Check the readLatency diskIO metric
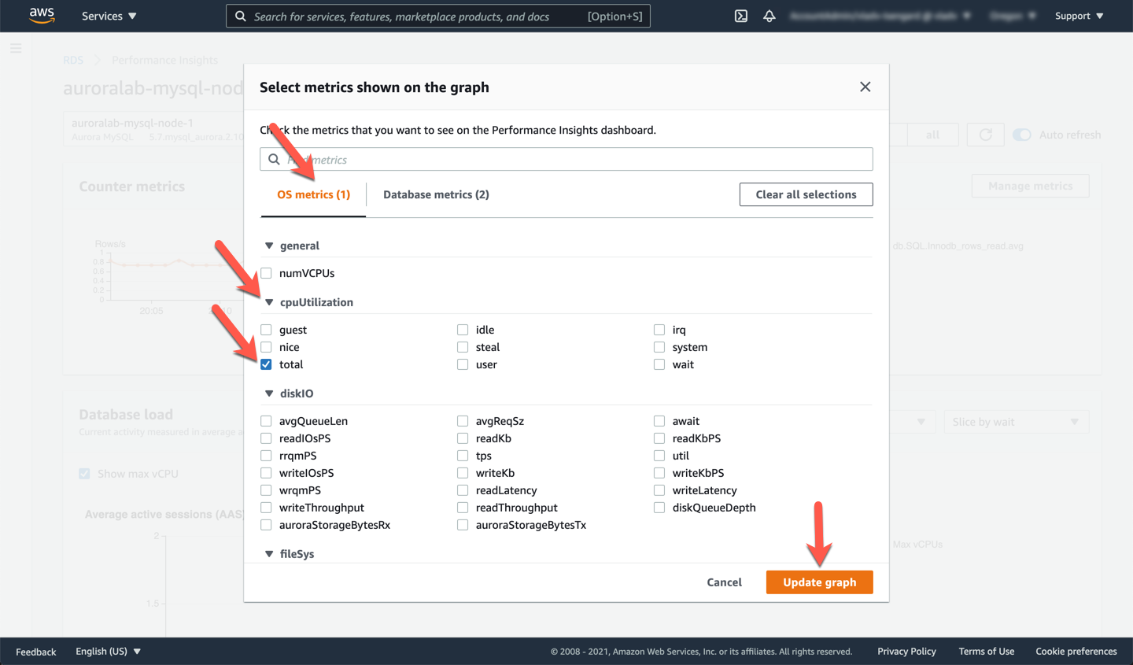The width and height of the screenshot is (1133, 665). (x=463, y=490)
